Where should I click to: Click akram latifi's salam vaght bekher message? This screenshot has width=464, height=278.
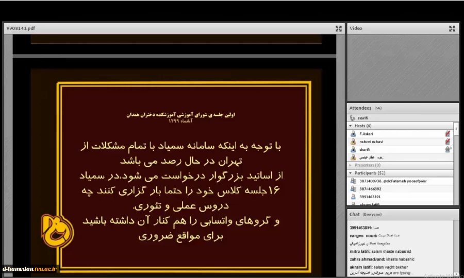click(379, 267)
